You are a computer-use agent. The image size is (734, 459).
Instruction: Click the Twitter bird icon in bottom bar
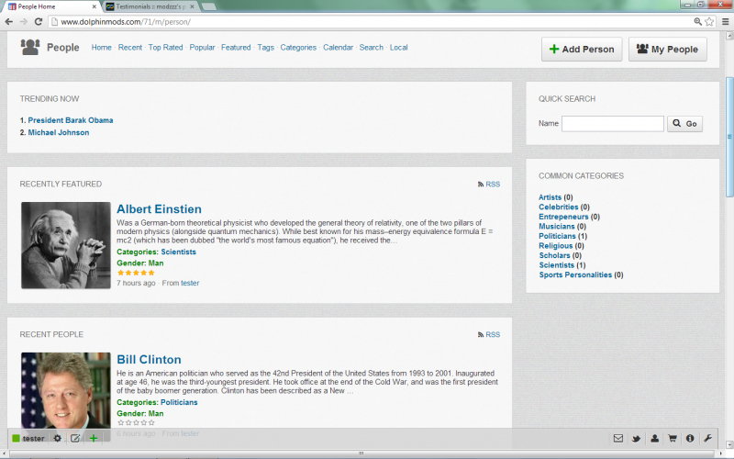click(636, 439)
